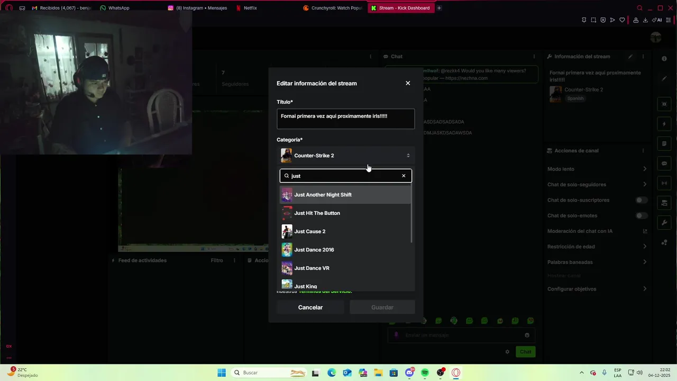The image size is (677, 381).
Task: Click the info icon in right sidebar
Action: [664, 58]
